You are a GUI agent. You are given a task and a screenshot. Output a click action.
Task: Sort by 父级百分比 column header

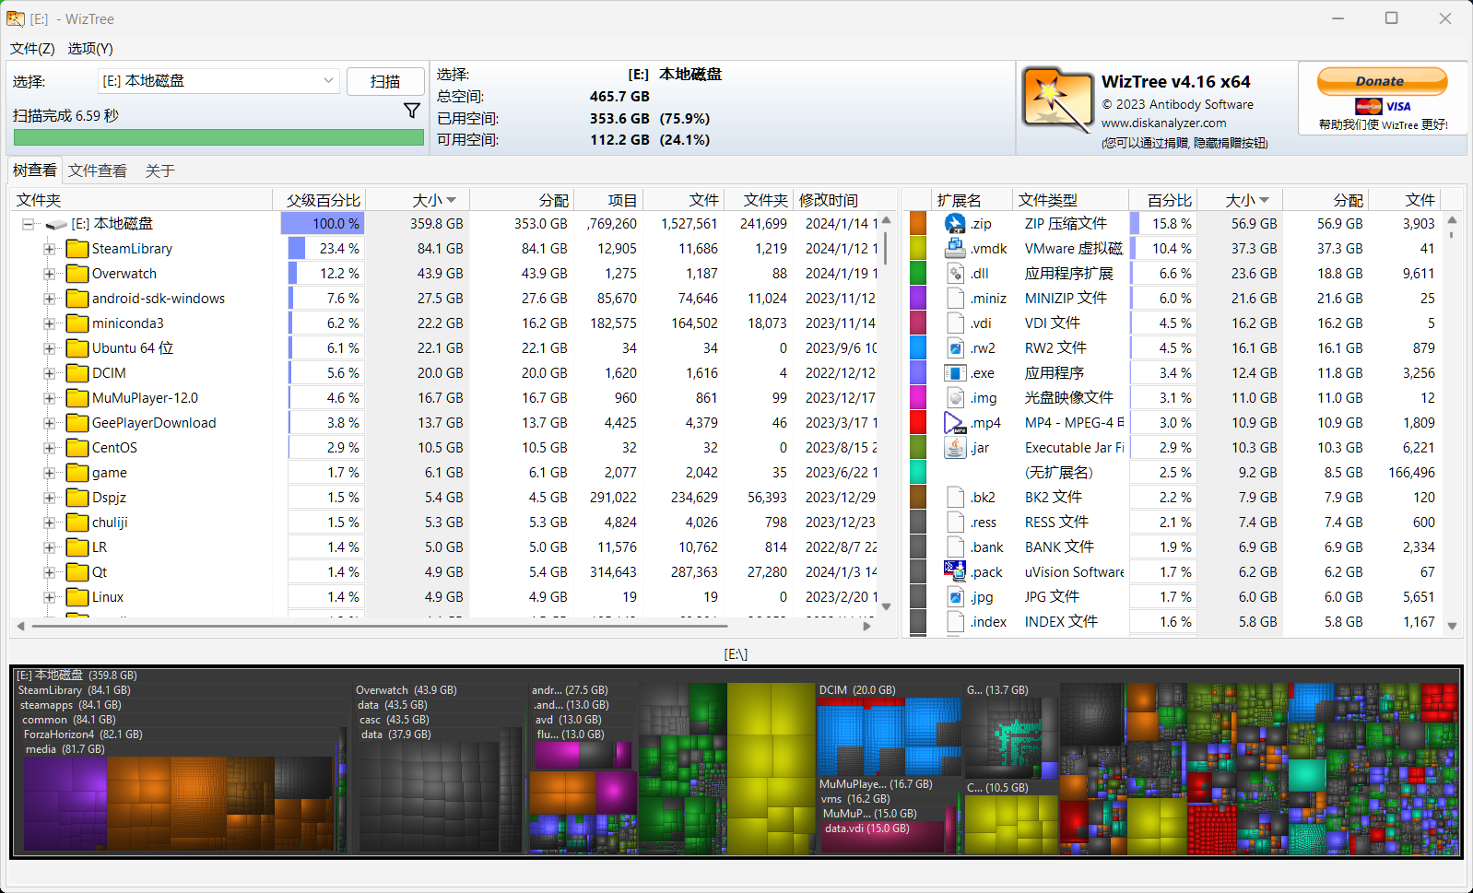pos(319,200)
